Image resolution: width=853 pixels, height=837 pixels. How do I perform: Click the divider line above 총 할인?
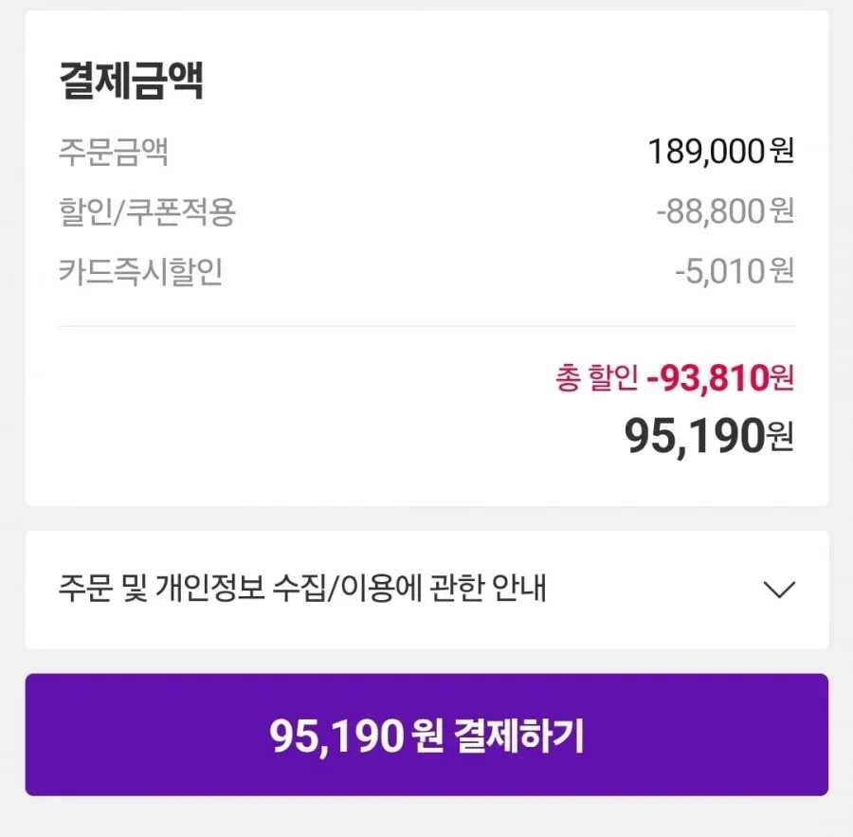click(x=426, y=326)
